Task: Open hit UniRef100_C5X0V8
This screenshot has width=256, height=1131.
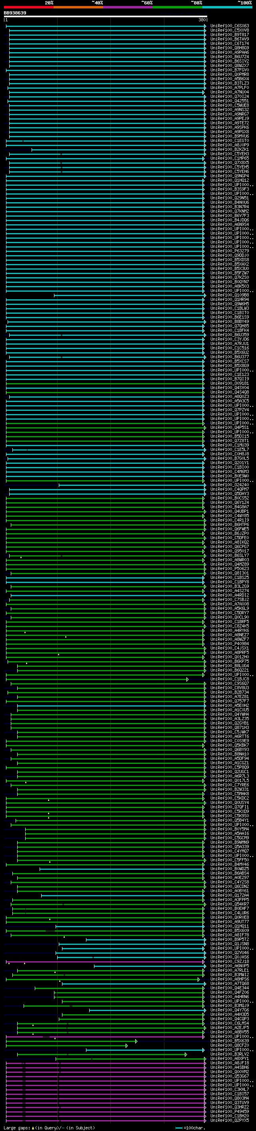Action: pos(230,30)
